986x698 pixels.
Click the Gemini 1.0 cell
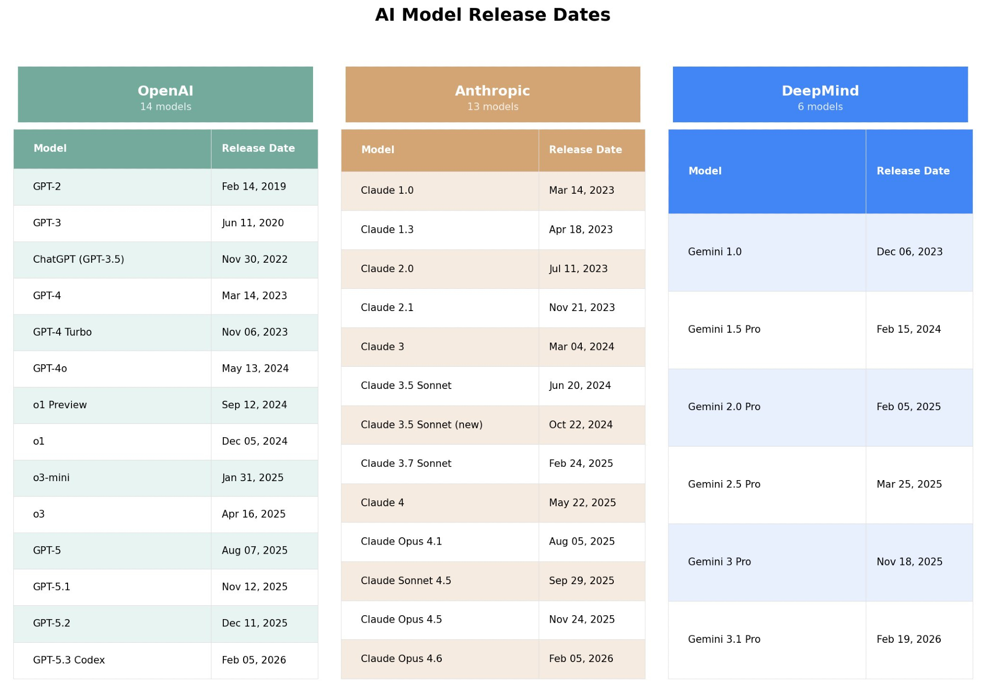[714, 252]
